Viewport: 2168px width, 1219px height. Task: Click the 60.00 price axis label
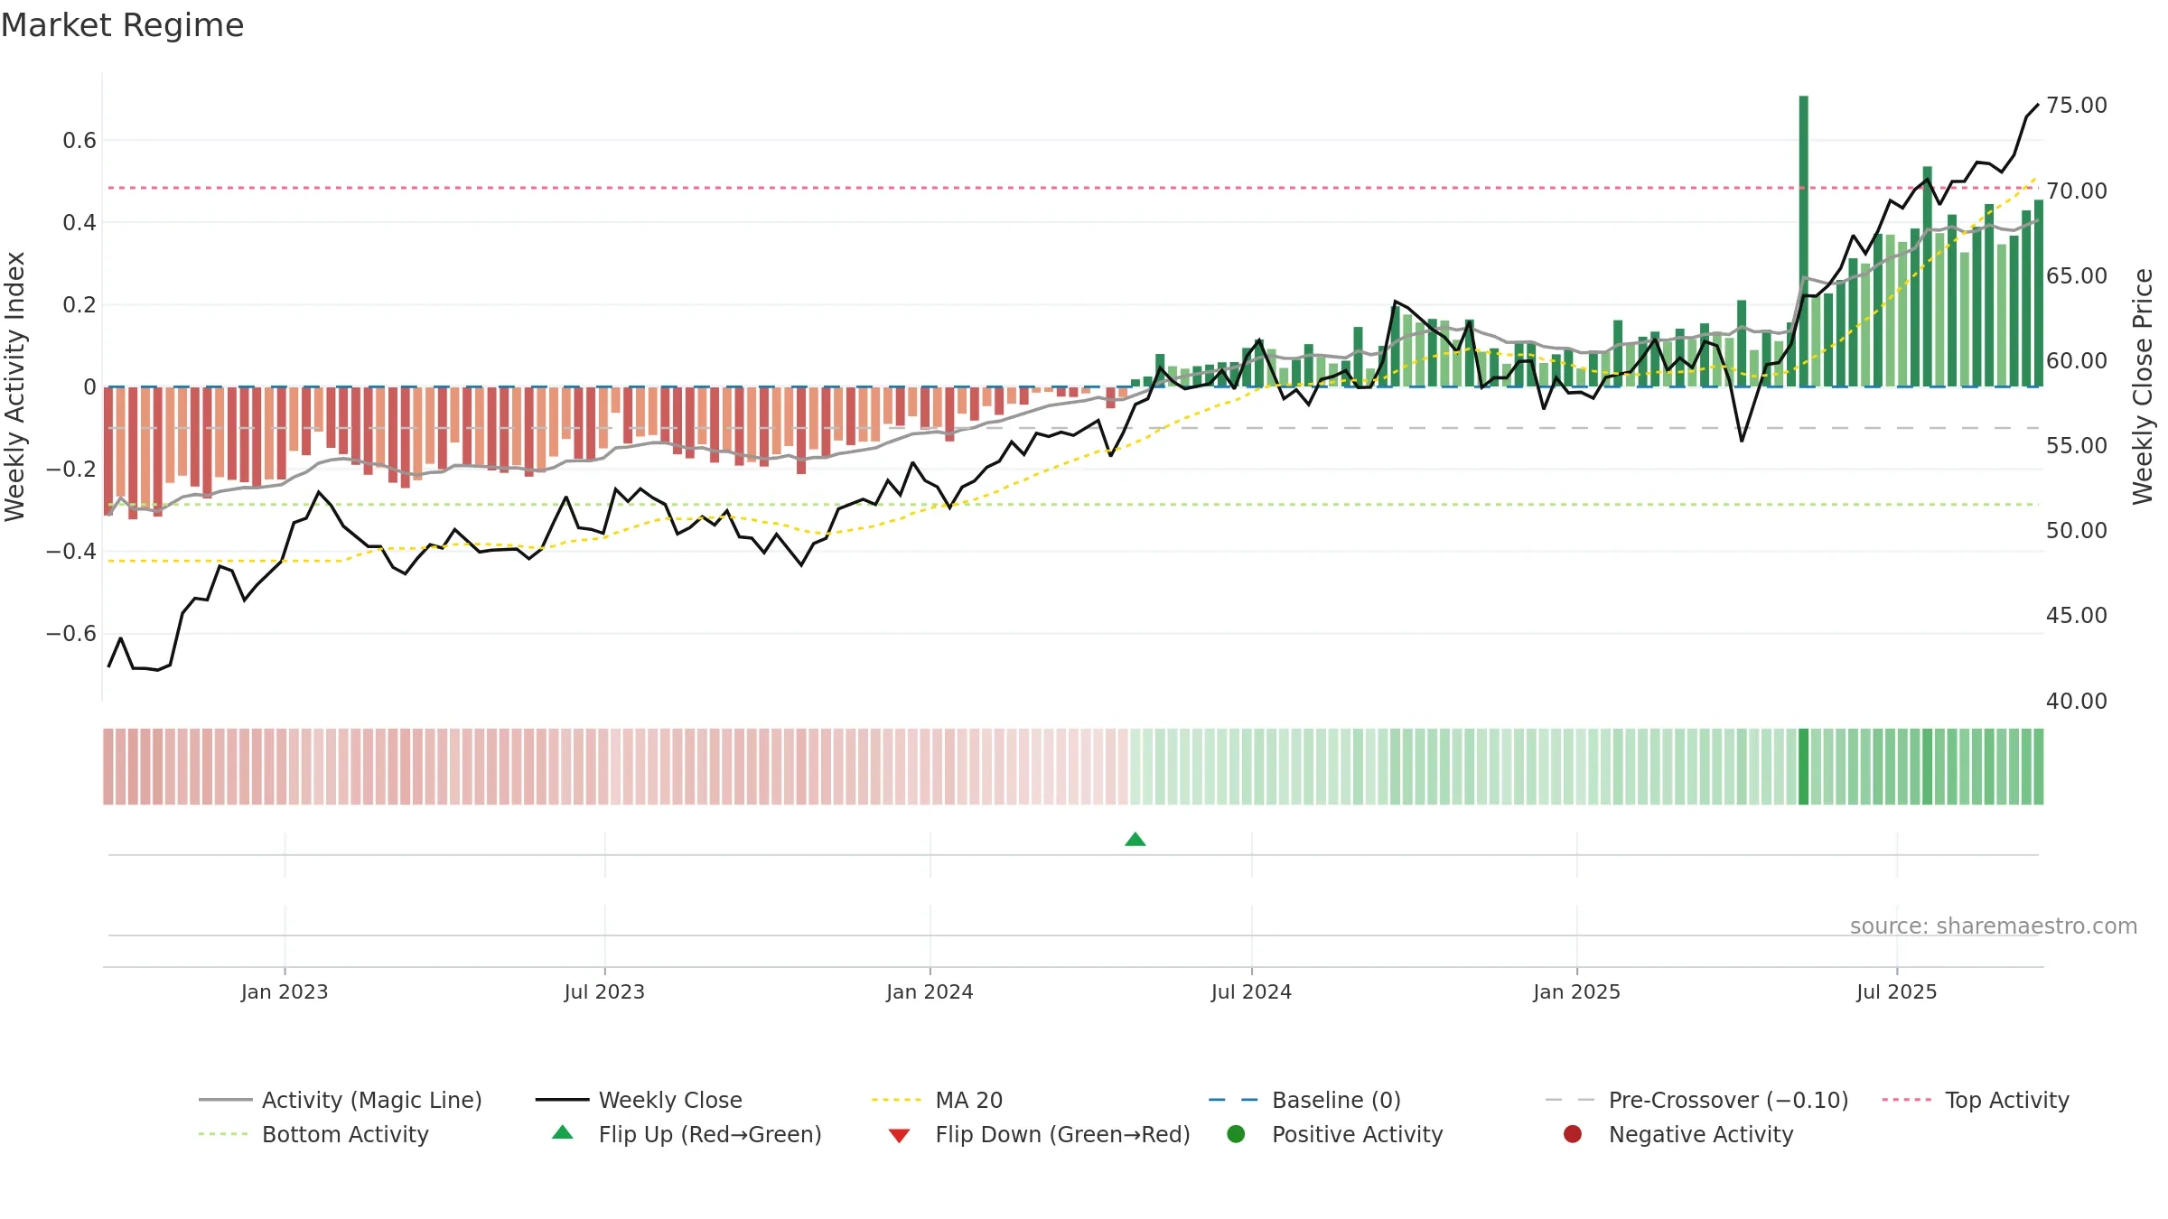2076,360
